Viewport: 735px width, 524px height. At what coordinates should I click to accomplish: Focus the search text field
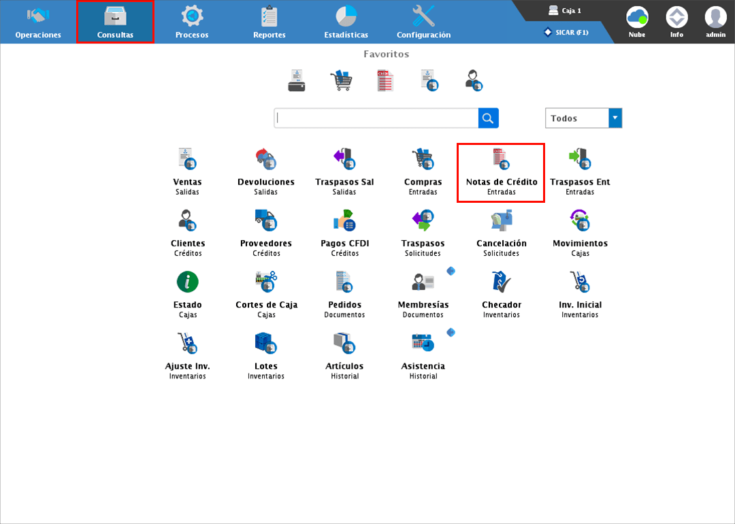[x=376, y=118]
